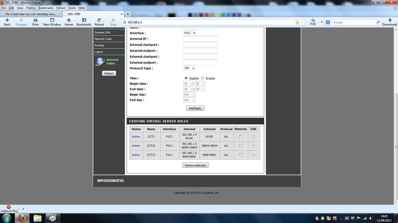398x223 pixels.
Task: Reload the current page
Action: pyautogui.click(x=99, y=20)
